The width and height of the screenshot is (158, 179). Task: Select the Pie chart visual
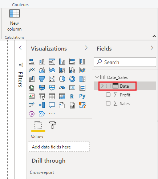pyautogui.click(x=62, y=79)
